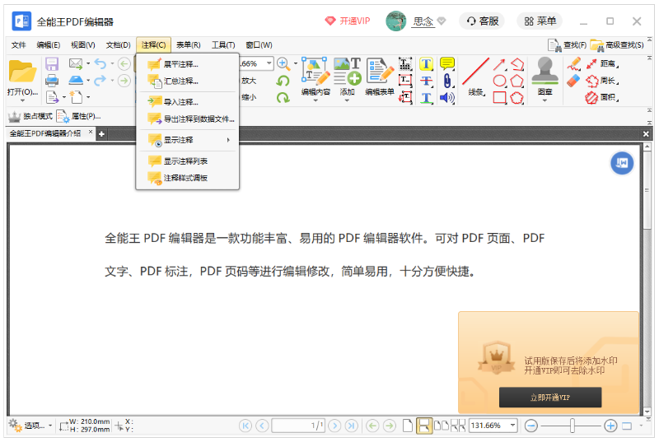
Task: Rotate the page clockwise with the lower green arrow
Action: [283, 97]
